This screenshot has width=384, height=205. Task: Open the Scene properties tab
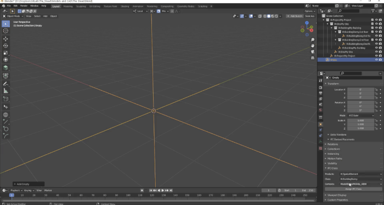(x=320, y=104)
